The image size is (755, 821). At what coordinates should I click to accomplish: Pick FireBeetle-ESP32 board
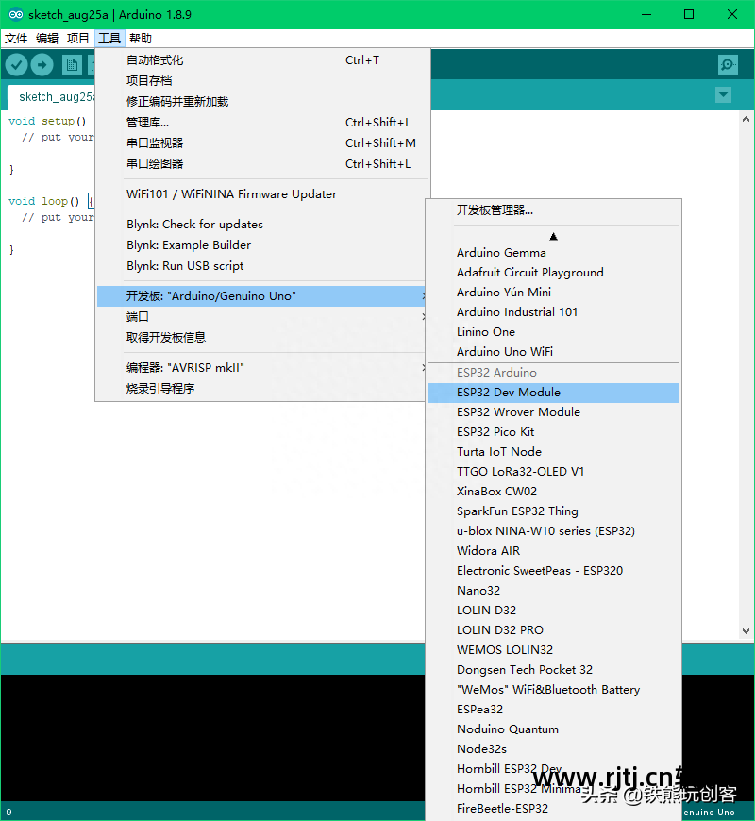(553, 809)
